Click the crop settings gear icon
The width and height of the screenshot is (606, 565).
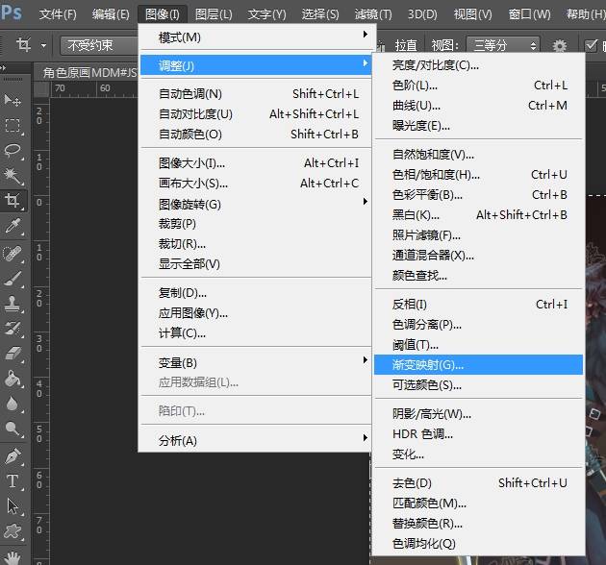[x=559, y=46]
